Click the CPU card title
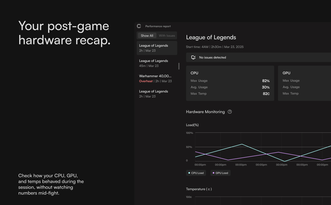The height and width of the screenshot is (205, 331). tap(194, 73)
